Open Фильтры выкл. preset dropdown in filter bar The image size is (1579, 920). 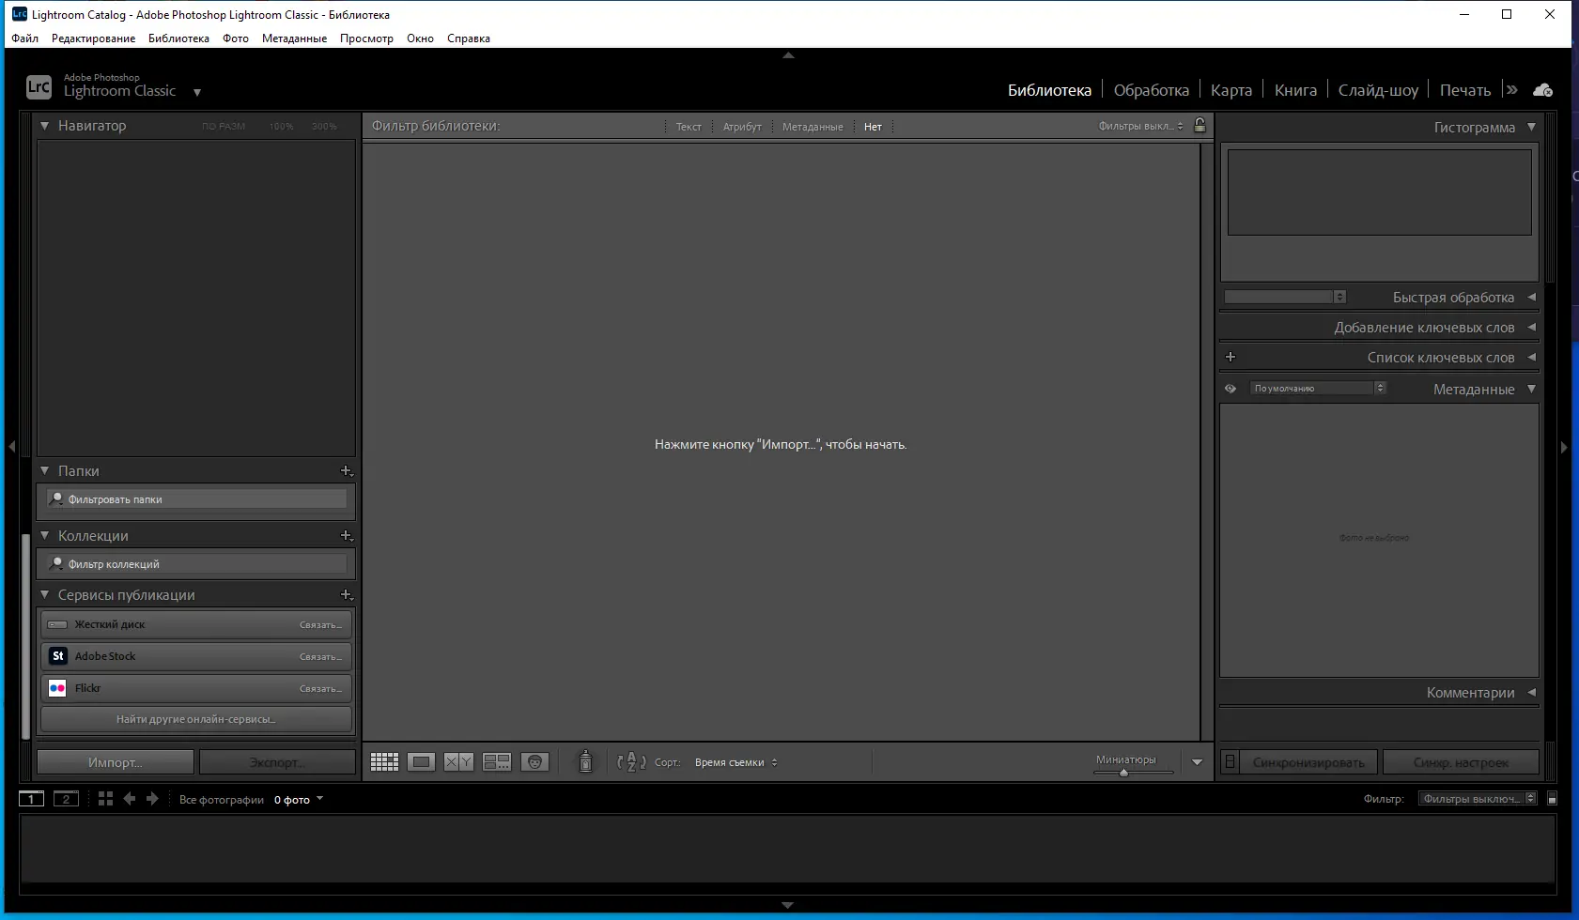(x=1141, y=126)
